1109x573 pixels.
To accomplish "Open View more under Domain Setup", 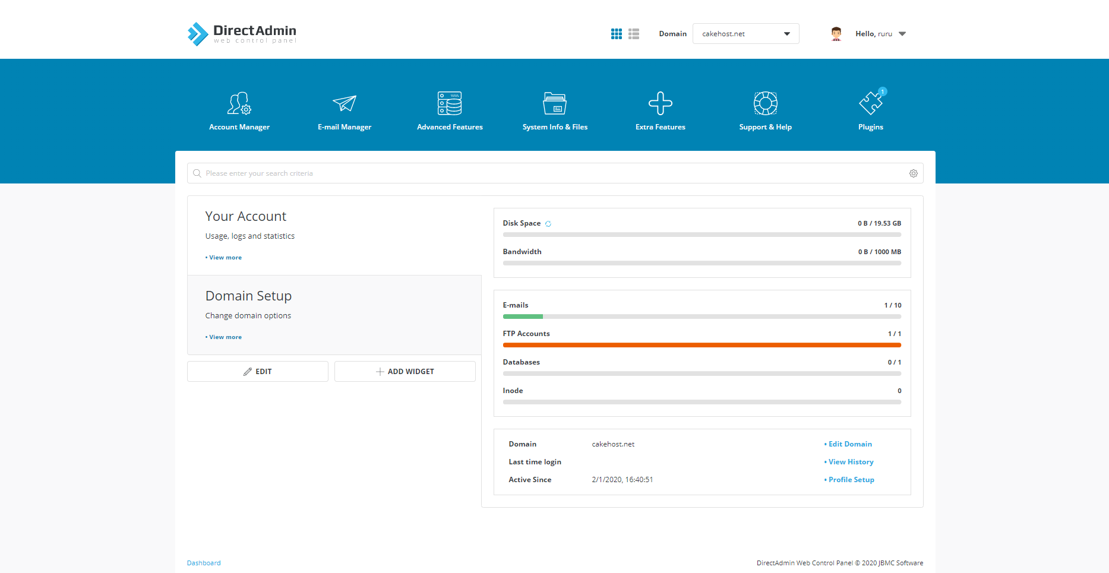I will pos(224,337).
